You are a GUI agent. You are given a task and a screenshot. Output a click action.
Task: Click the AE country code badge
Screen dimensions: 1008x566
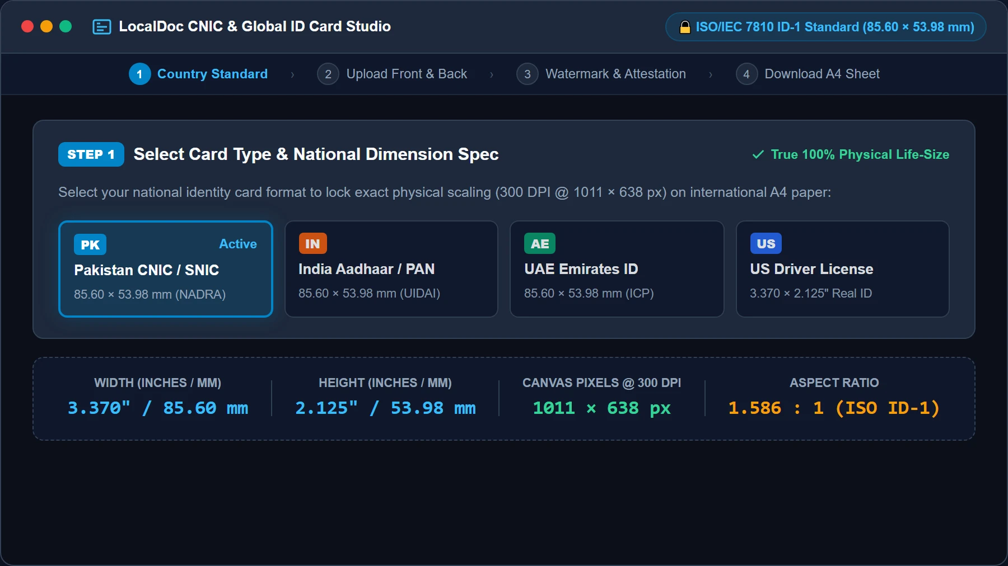(540, 243)
